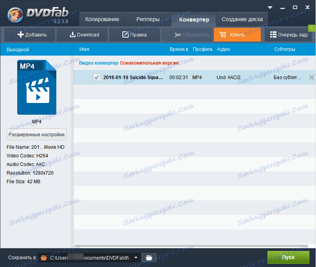Open Расширенные настройки advanced settings

36,134
